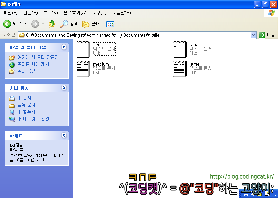This screenshot has height=198, width=278.
Task: Minimize the txtfile window
Action: tap(257, 4)
